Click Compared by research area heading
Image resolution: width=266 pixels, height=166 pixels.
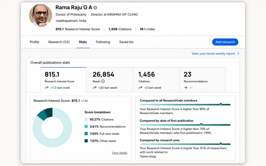pos(159,140)
